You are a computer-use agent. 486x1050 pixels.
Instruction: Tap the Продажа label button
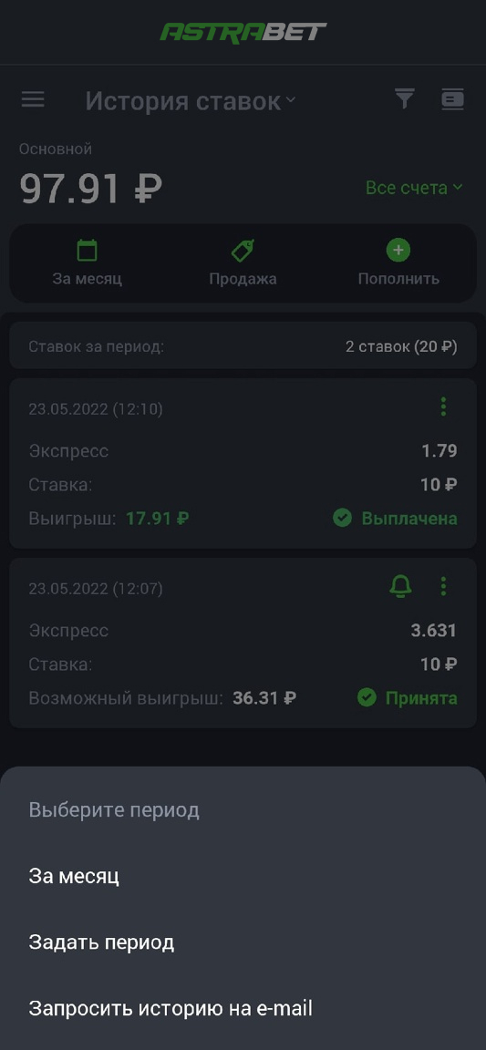[x=243, y=279]
